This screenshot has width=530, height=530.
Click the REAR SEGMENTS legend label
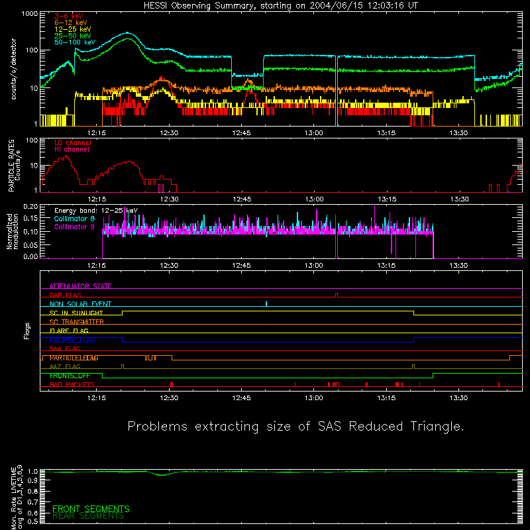tap(88, 516)
